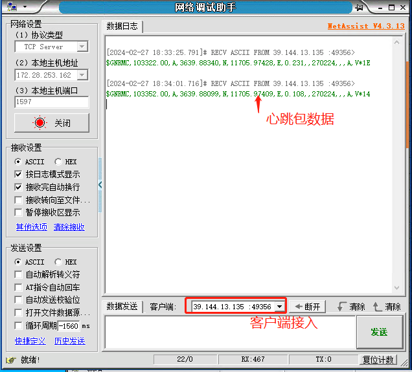Click log header timestamp 18:33:25.791
The height and width of the screenshot is (372, 412).
[176, 52]
